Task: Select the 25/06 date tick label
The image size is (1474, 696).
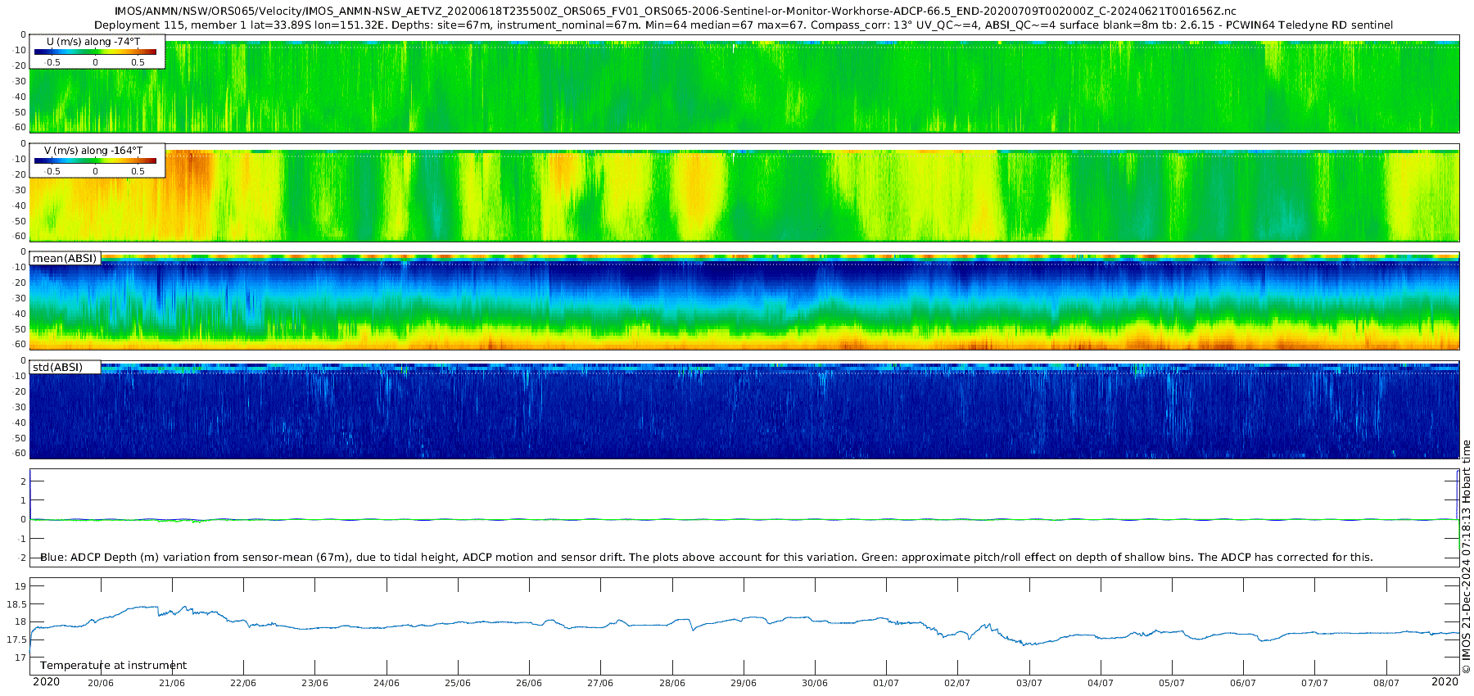Action: point(458,683)
